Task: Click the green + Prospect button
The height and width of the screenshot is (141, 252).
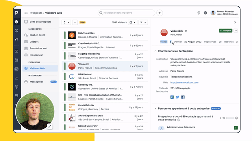Action: point(226,31)
